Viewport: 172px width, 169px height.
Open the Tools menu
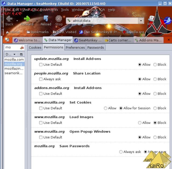65,10
